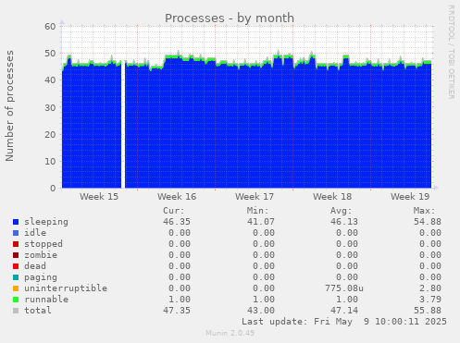Screen dimensions: 460x343
Task: Click total maximum value 55.88
Action: (428, 311)
